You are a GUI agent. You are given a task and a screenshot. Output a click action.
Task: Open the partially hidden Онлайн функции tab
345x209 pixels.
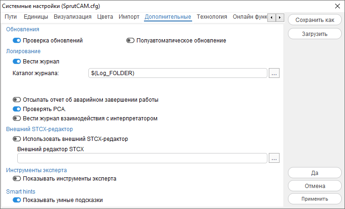[x=250, y=17]
